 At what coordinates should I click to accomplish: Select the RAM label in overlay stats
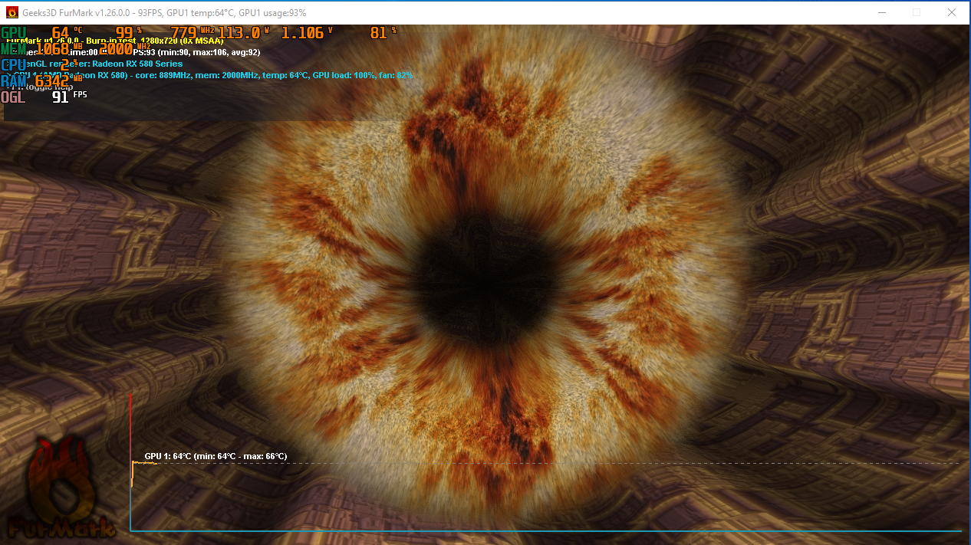[13, 80]
